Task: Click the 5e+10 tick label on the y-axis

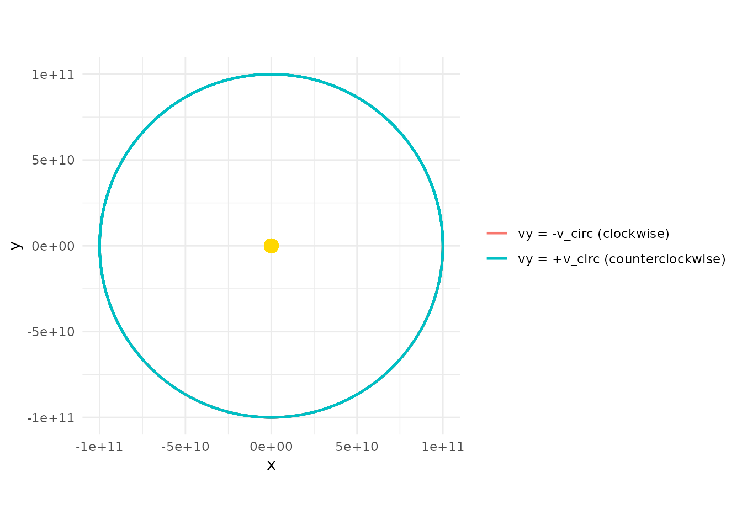Action: pos(53,160)
